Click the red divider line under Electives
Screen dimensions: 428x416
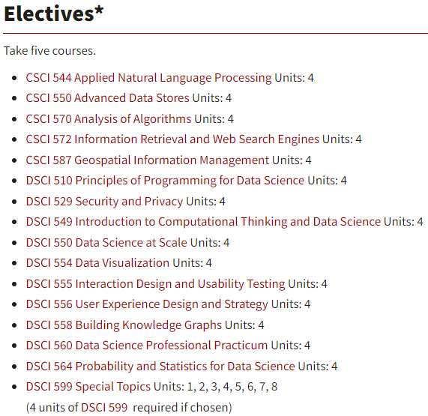click(215, 33)
